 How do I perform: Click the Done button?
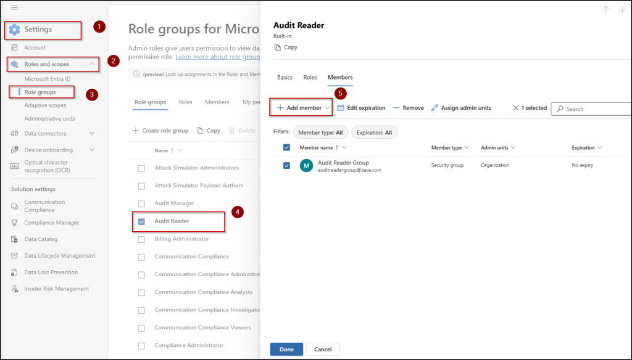tap(286, 349)
